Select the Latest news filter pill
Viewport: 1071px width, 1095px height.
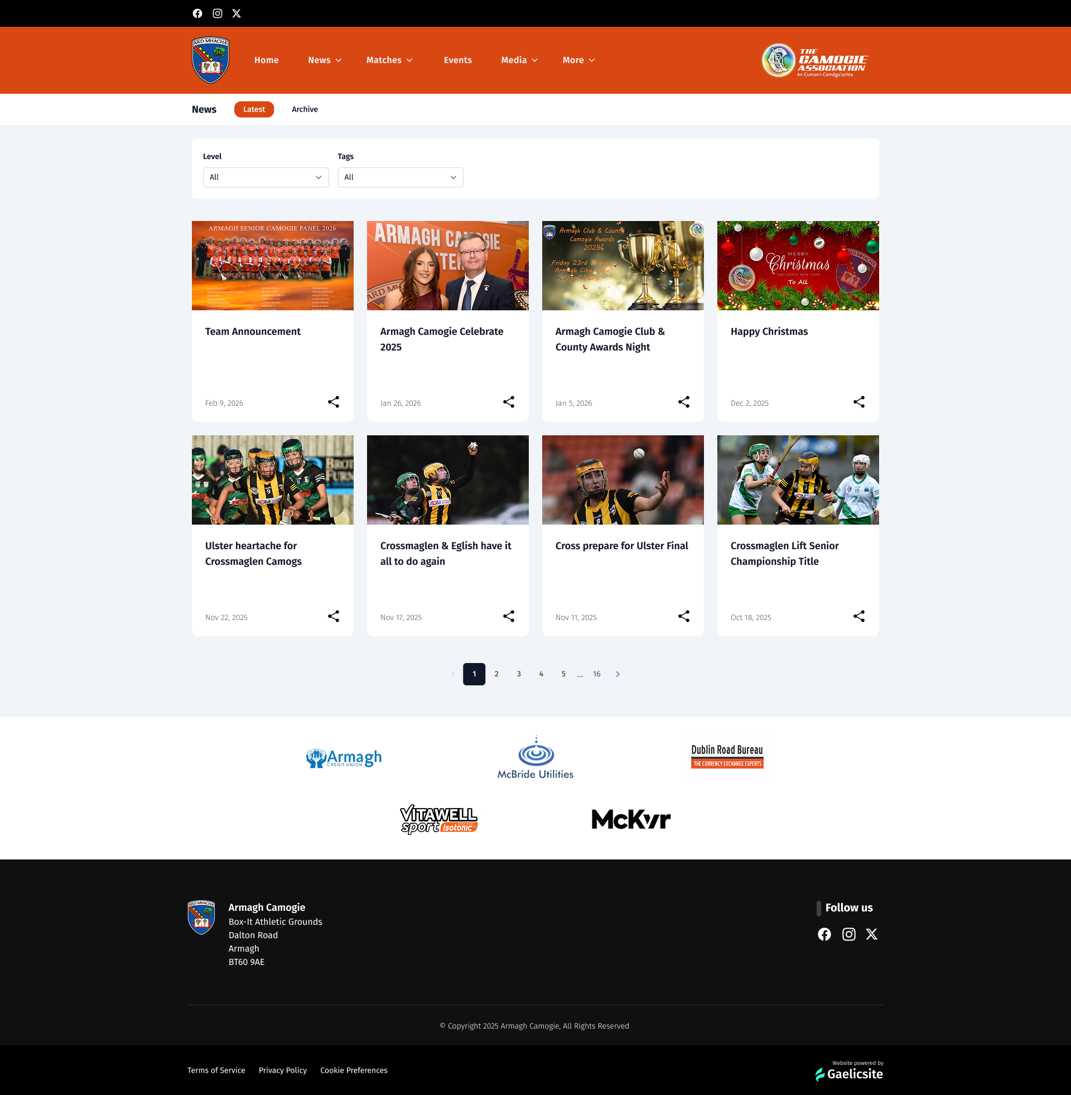(254, 109)
